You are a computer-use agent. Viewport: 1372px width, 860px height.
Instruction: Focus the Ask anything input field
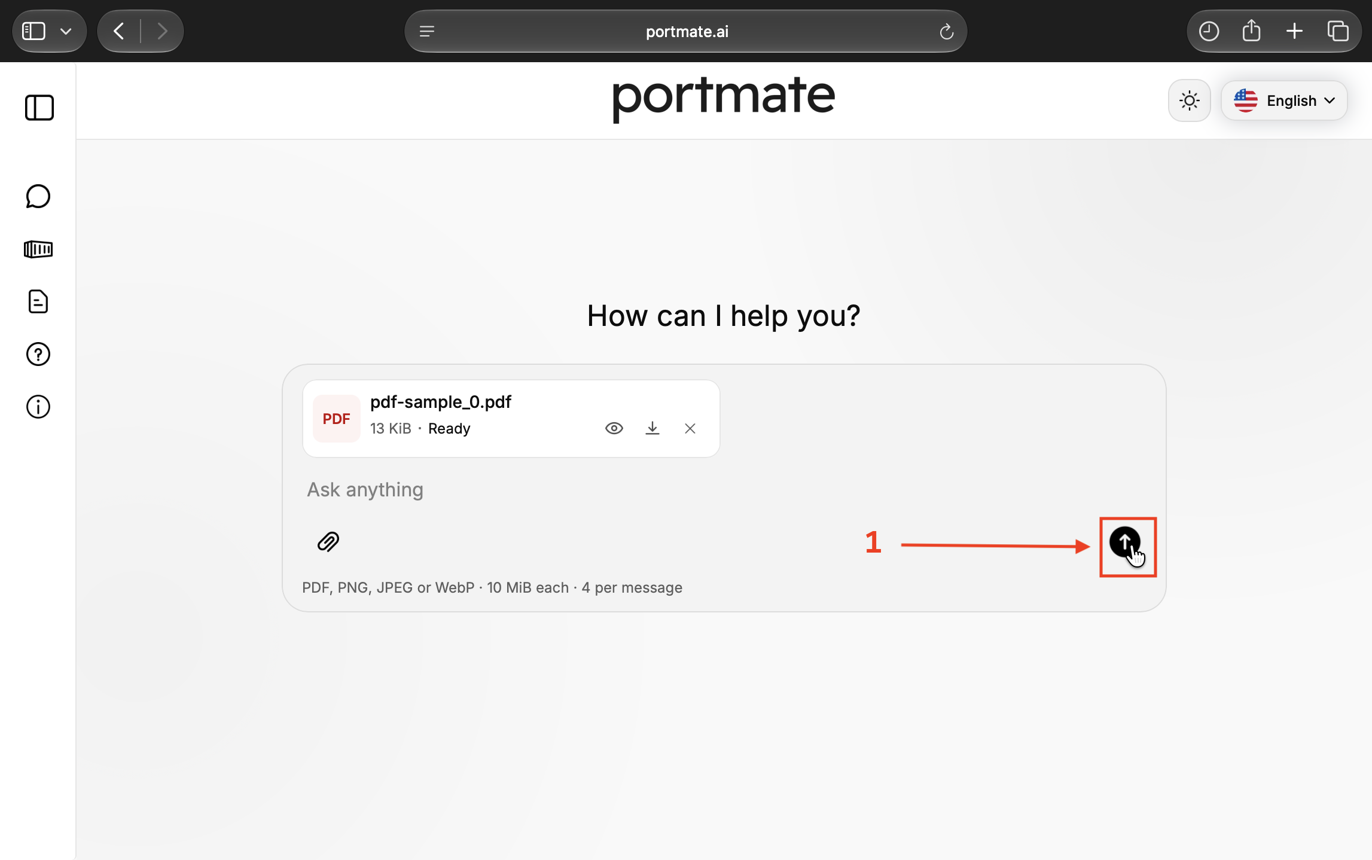(x=724, y=490)
